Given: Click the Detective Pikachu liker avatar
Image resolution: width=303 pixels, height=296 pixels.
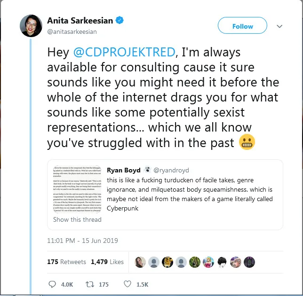Looking at the screenshot, I should pyautogui.click(x=167, y=262).
